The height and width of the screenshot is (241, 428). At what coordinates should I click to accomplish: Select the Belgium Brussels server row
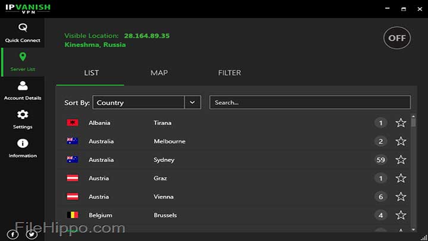pos(226,215)
